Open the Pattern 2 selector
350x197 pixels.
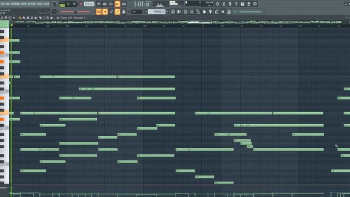[156, 11]
